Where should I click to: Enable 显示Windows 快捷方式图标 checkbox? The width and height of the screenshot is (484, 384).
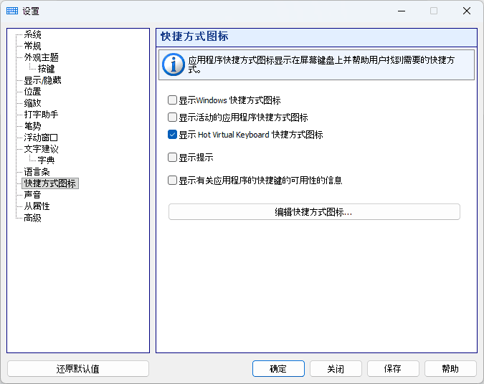click(172, 100)
